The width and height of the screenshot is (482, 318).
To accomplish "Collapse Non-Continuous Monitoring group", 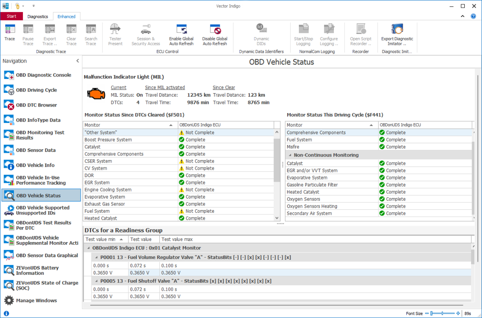I will tap(290, 155).
